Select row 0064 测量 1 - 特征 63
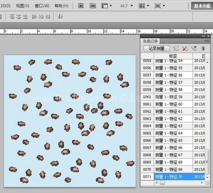The width and height of the screenshot is (213, 193). 169,126
